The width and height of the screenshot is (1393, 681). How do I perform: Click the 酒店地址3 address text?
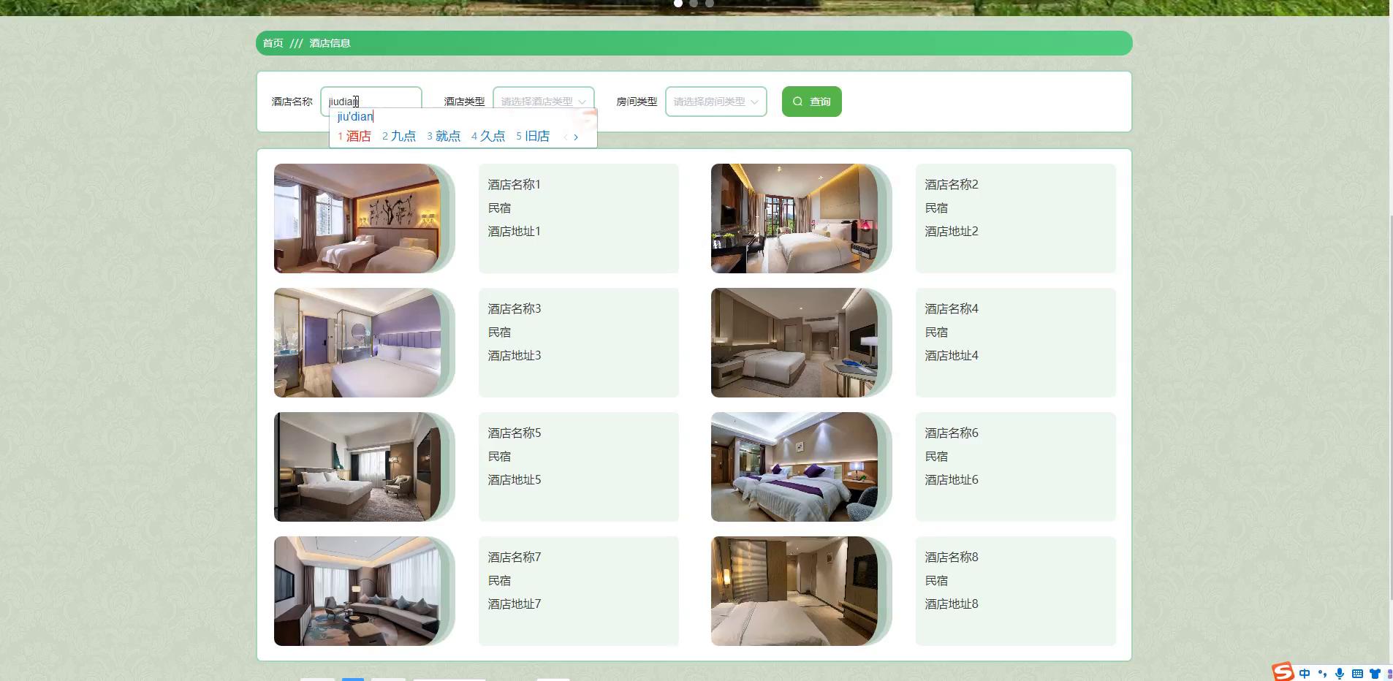(x=515, y=356)
